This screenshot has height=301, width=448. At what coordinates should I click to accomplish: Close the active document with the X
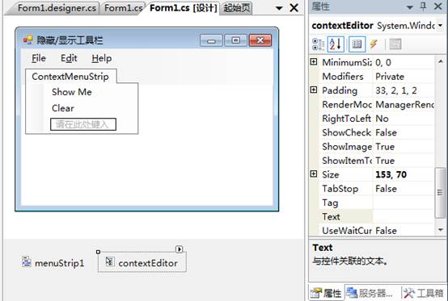tap(294, 8)
